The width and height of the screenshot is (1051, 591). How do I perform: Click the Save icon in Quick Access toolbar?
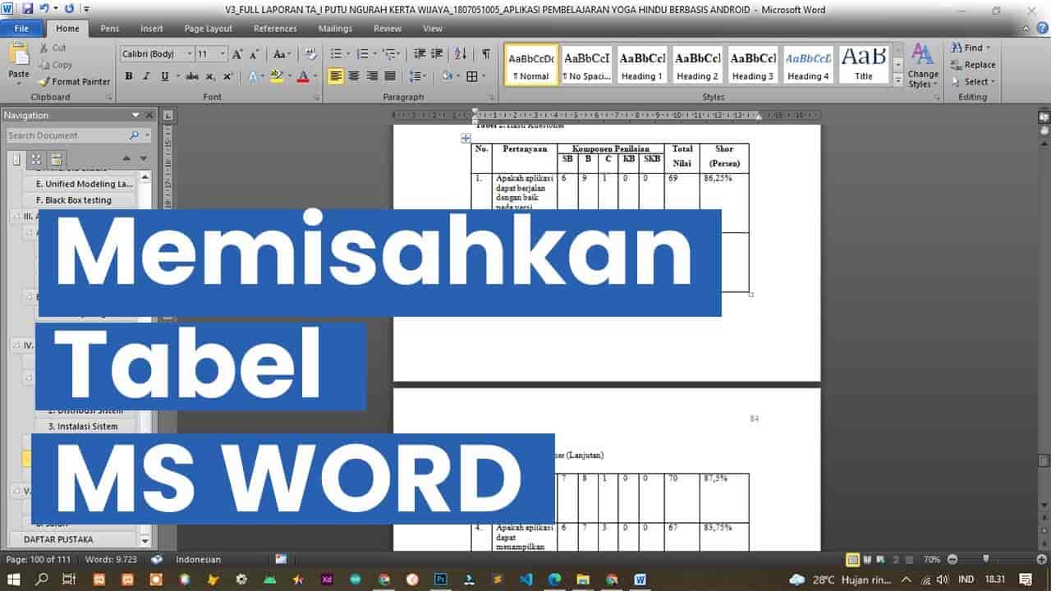pos(27,9)
